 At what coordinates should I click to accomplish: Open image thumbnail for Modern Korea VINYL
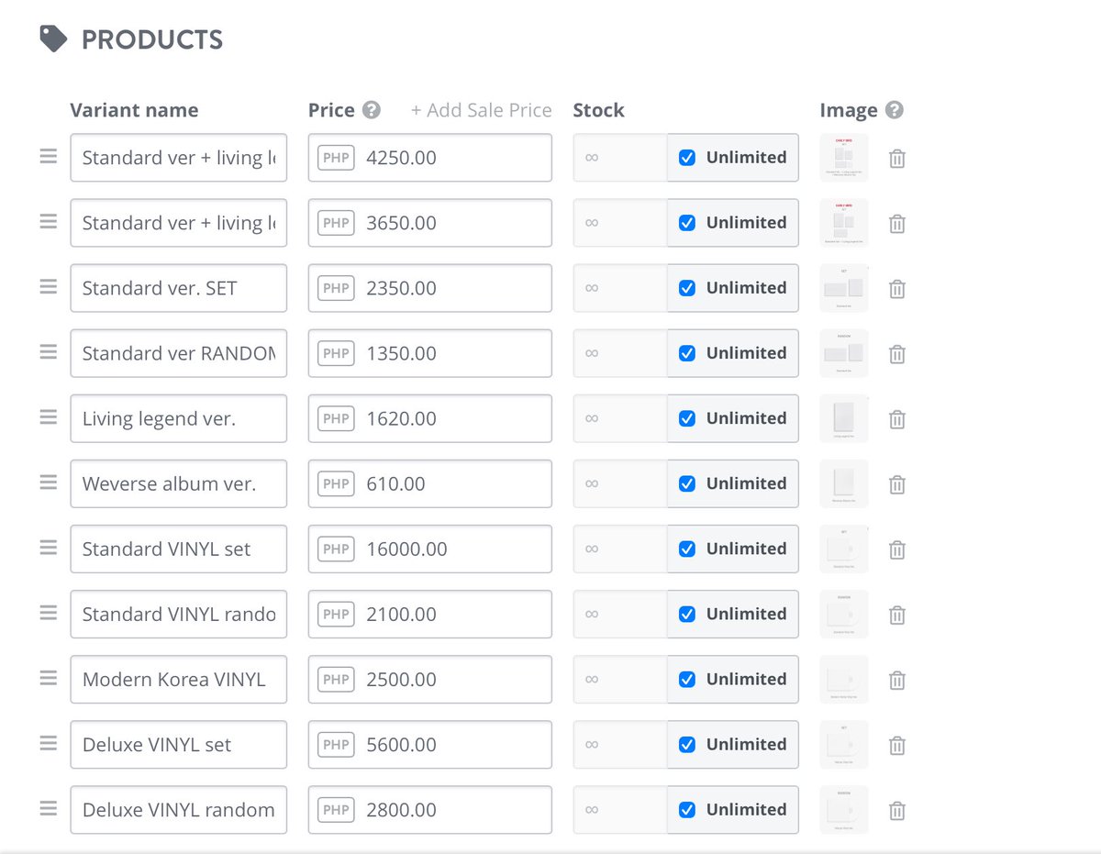[844, 680]
